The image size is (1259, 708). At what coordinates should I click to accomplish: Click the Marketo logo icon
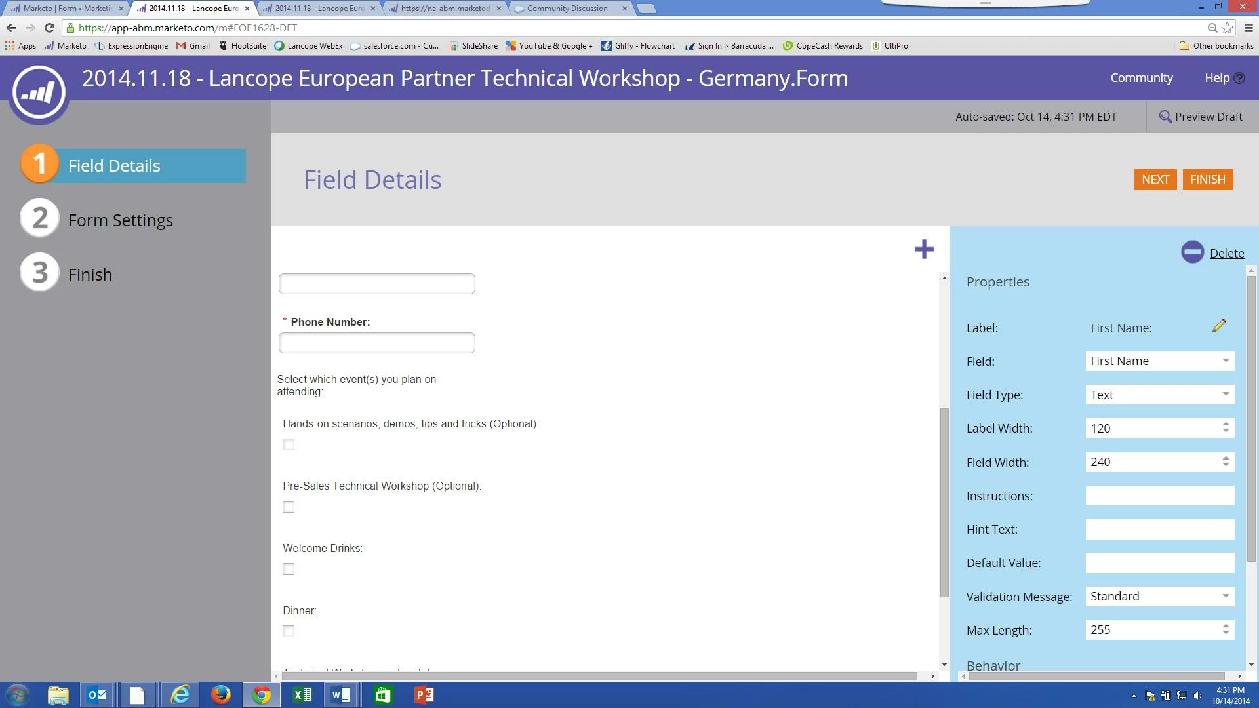pos(39,92)
